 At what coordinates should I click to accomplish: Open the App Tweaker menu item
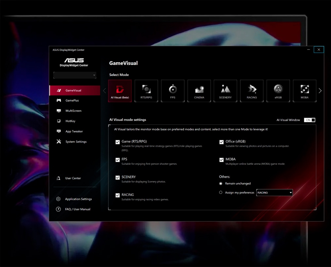pyautogui.click(x=75, y=131)
